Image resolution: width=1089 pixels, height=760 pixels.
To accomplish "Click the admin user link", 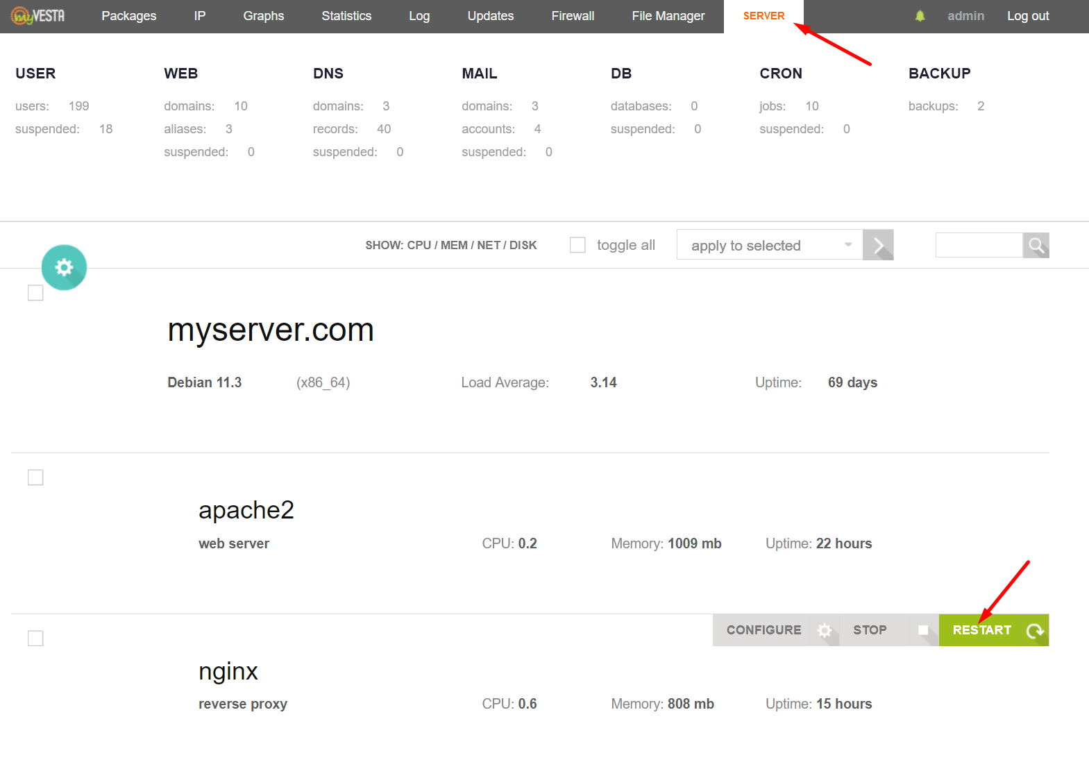I will tap(965, 16).
